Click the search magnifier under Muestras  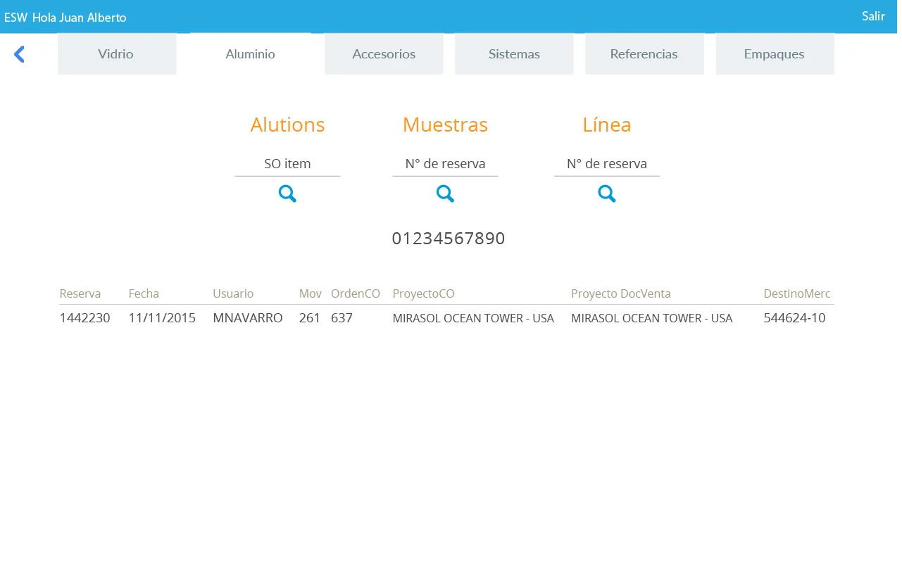445,194
